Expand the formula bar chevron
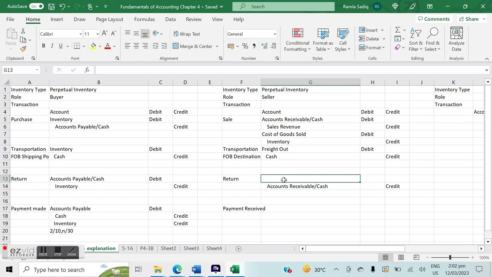The image size is (492, 277). click(487, 70)
